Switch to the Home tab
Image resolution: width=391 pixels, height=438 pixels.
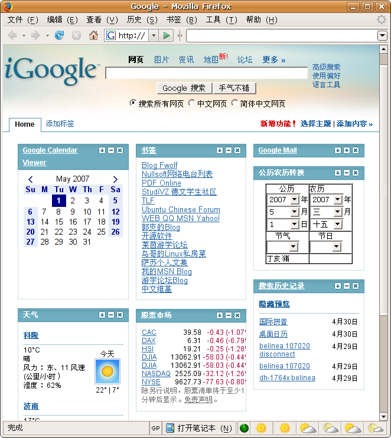pyautogui.click(x=25, y=124)
